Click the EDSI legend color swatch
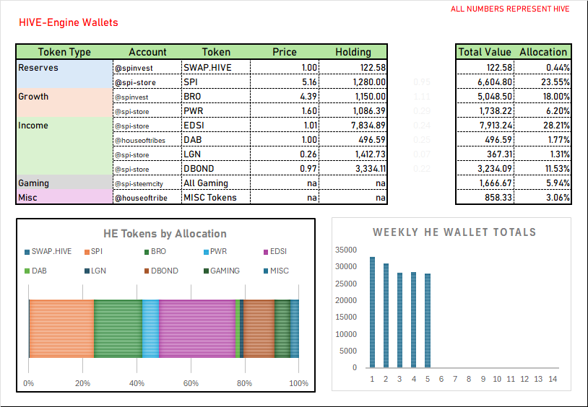The height and width of the screenshot is (407, 588). 266,253
